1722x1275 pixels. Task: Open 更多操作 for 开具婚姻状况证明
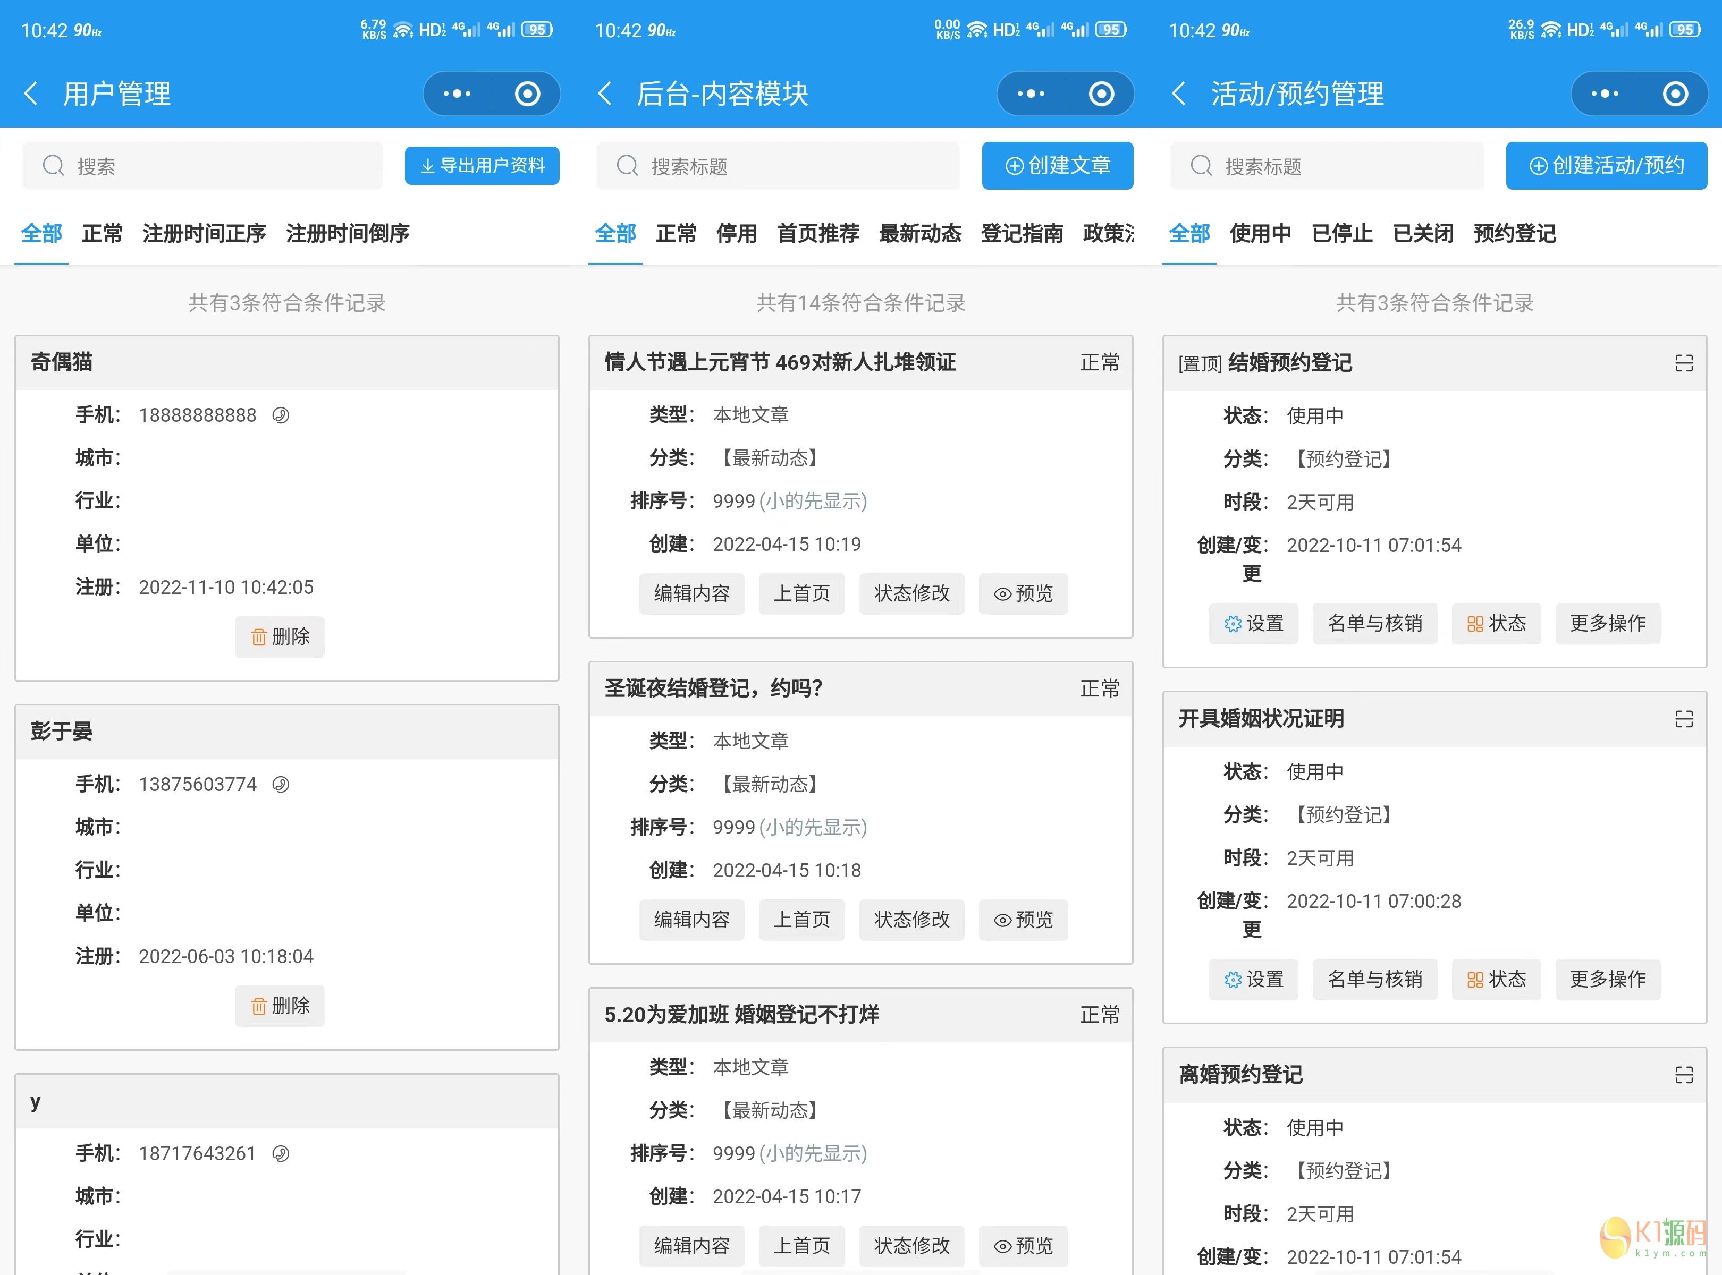1608,980
